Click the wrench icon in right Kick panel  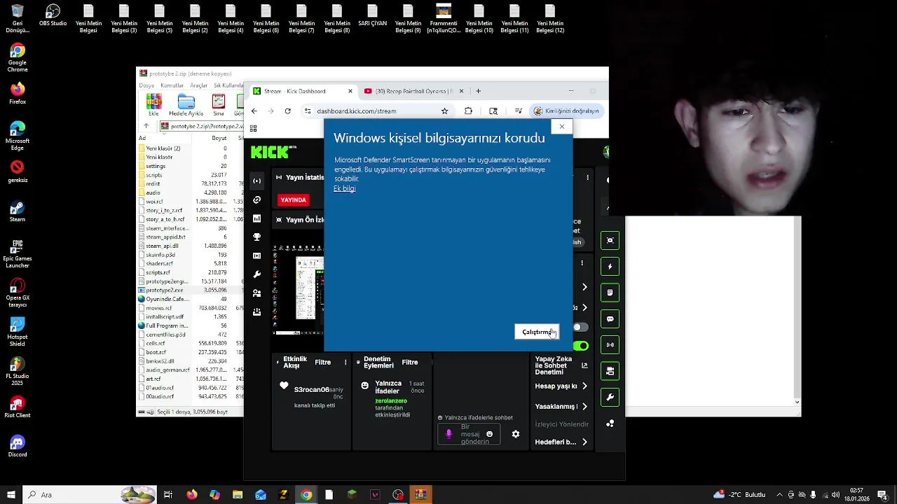pyautogui.click(x=610, y=398)
